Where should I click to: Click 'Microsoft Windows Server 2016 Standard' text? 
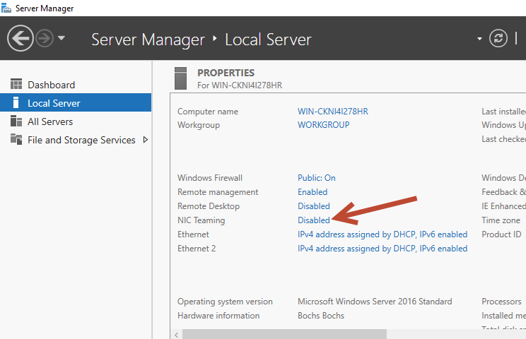[375, 302]
